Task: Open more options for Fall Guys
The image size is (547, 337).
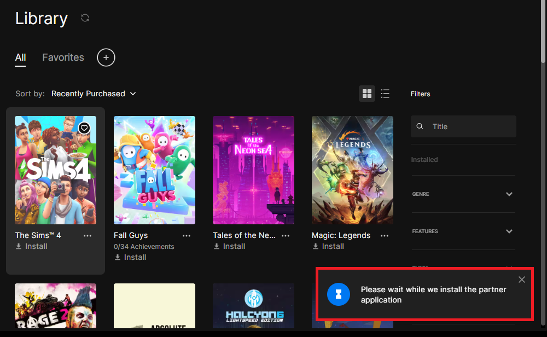Action: coord(187,235)
